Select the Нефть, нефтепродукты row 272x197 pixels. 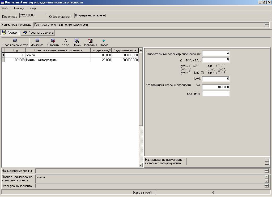pos(58,60)
